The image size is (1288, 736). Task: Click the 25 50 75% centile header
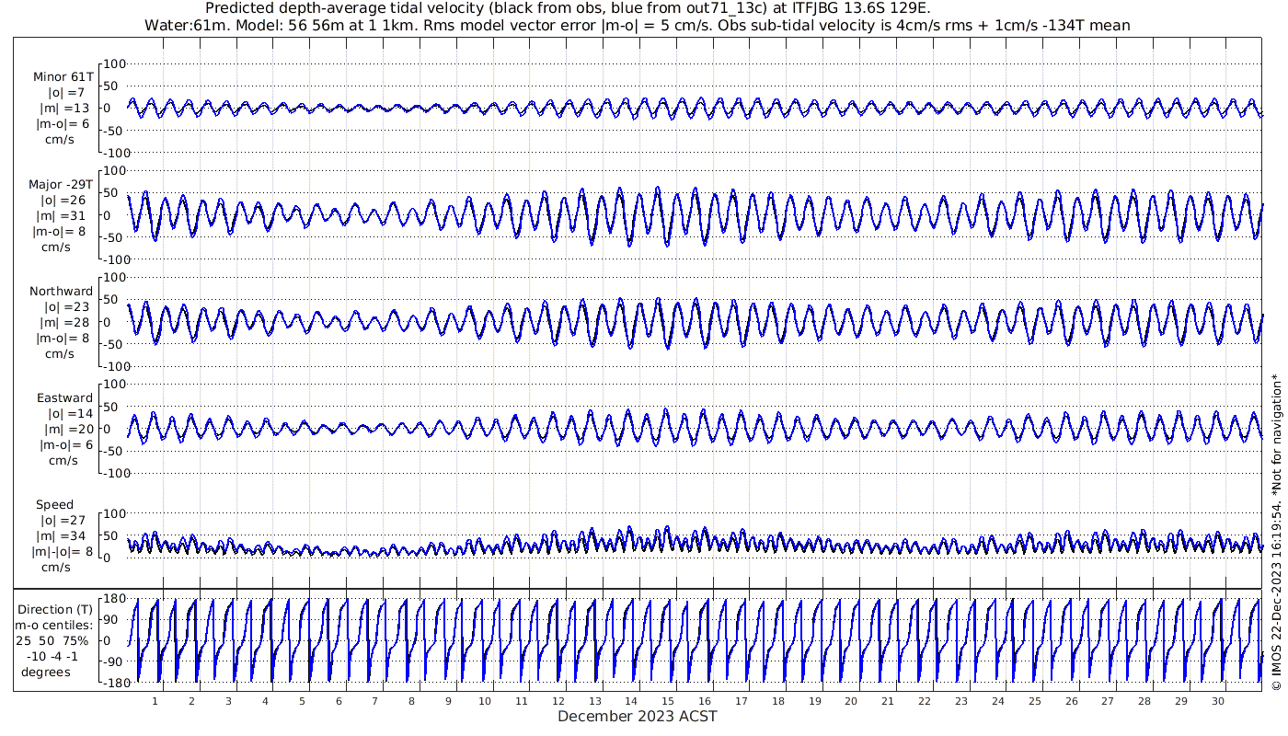pos(52,639)
